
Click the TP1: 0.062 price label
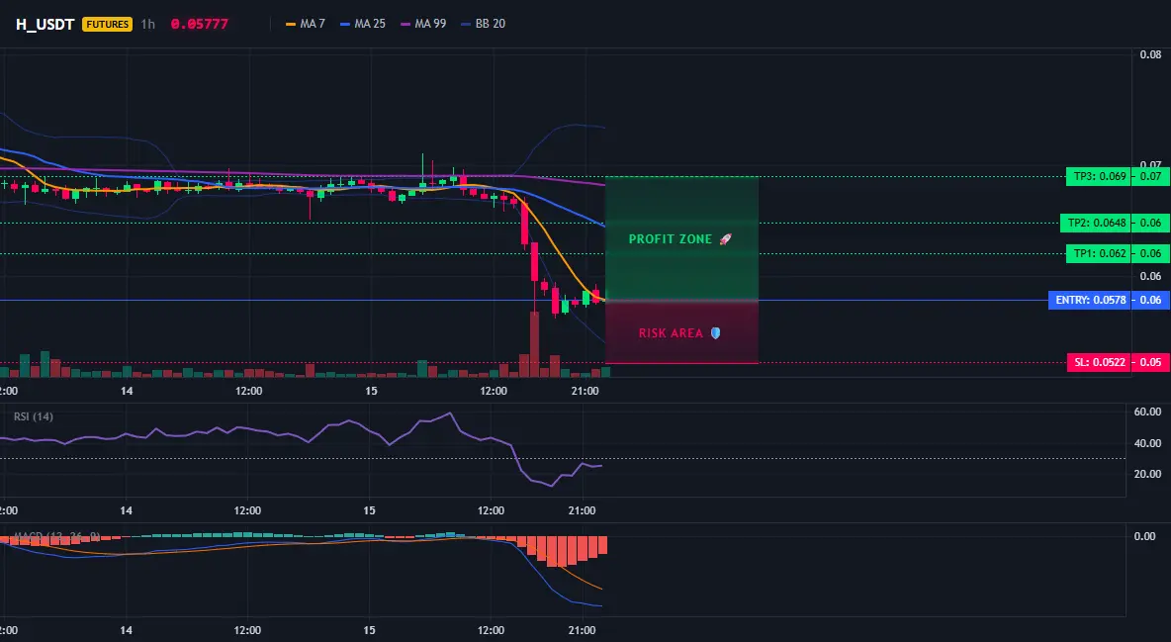1098,253
